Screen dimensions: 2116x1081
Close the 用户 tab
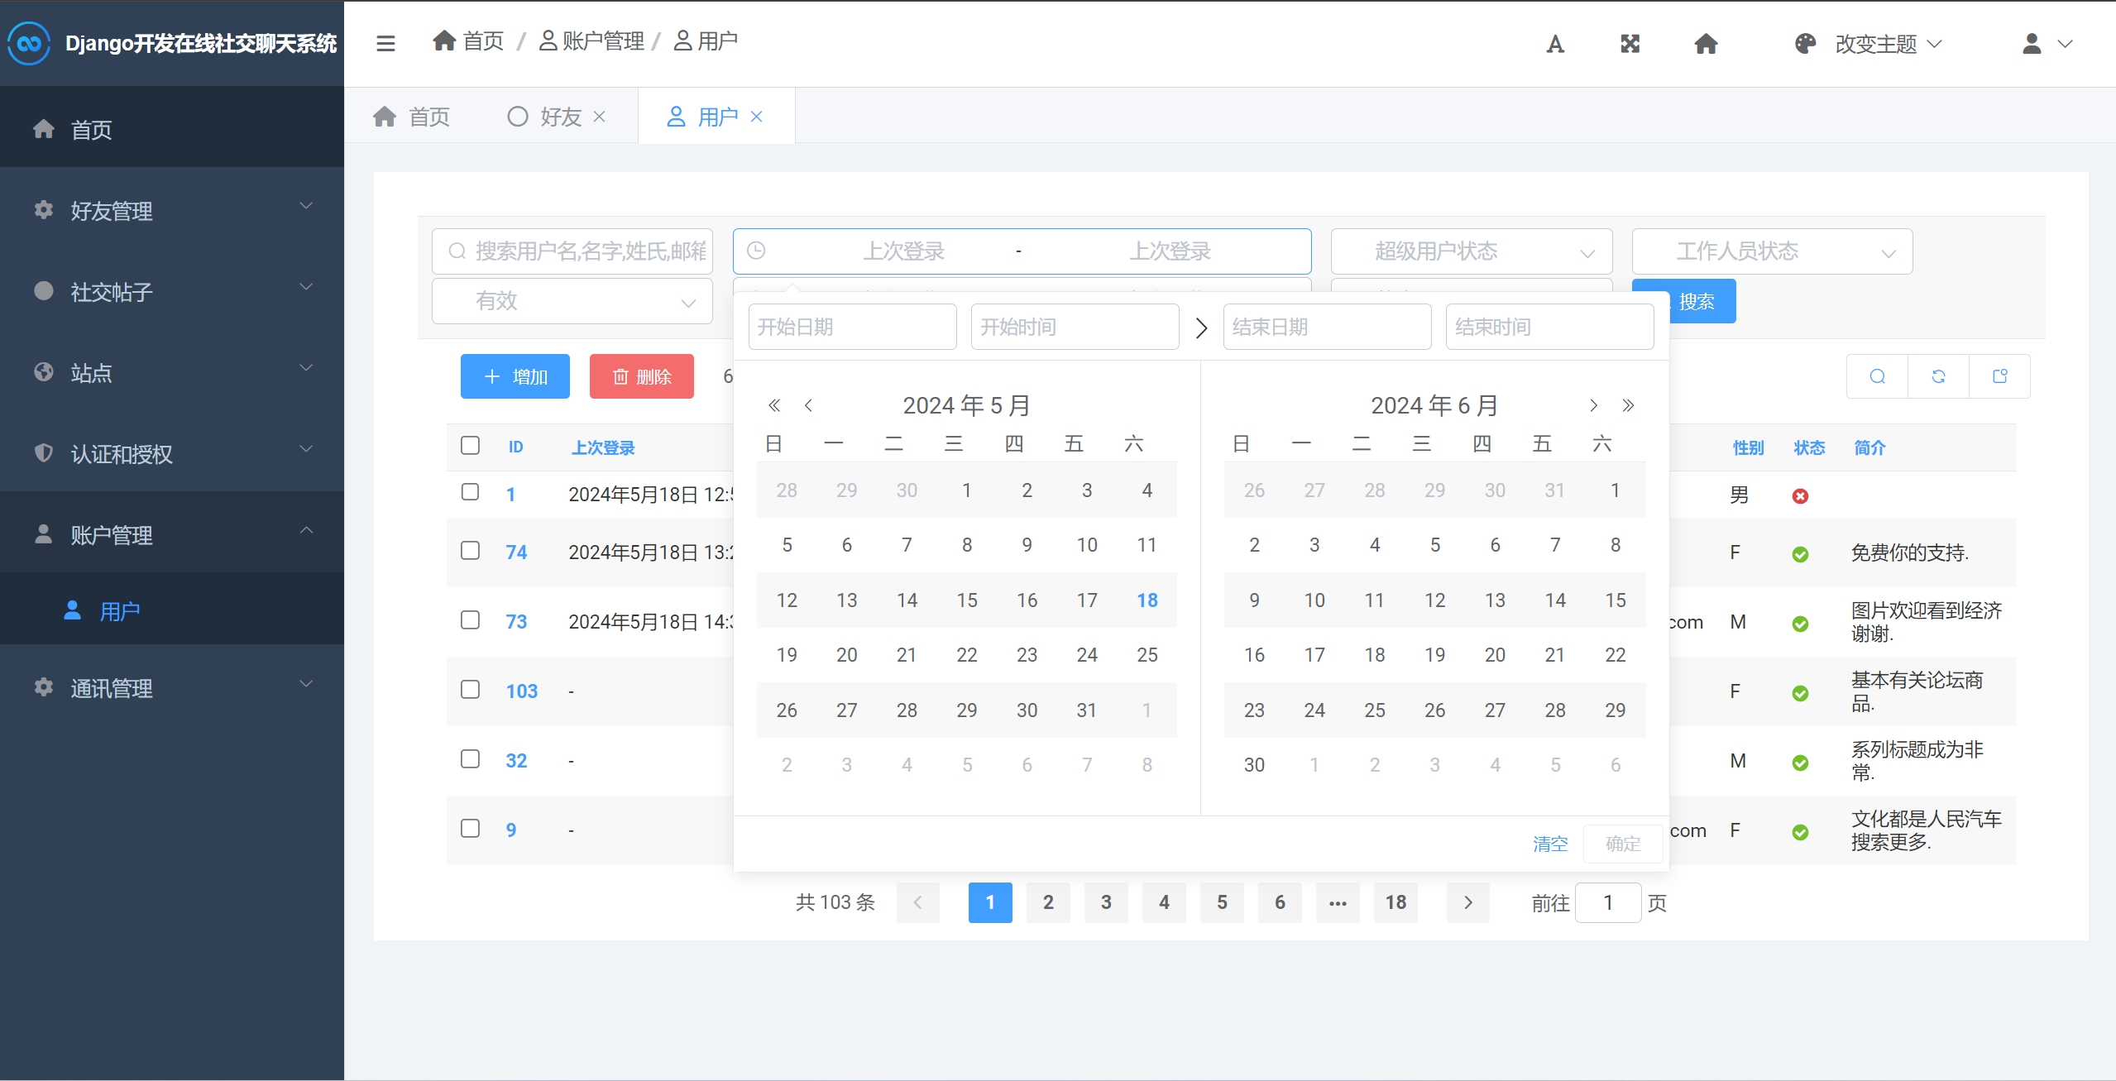[756, 117]
